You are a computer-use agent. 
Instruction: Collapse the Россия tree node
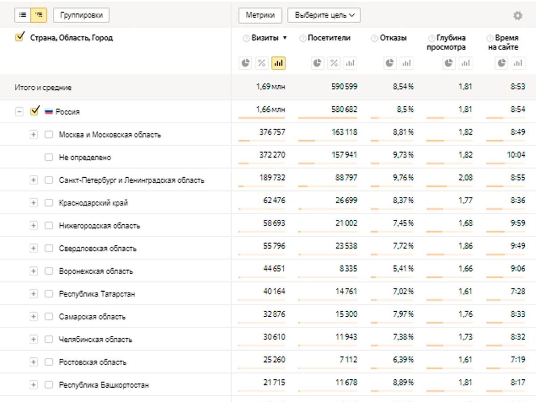(x=19, y=112)
